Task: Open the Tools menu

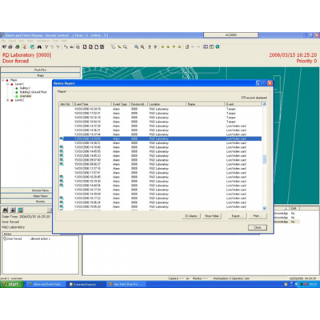Action: [x=55, y=41]
